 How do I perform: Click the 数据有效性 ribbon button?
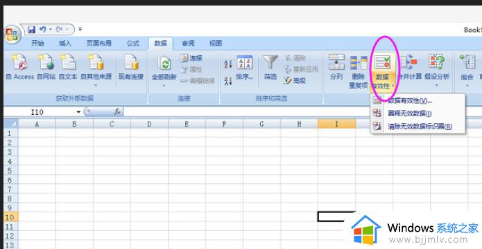(382, 72)
